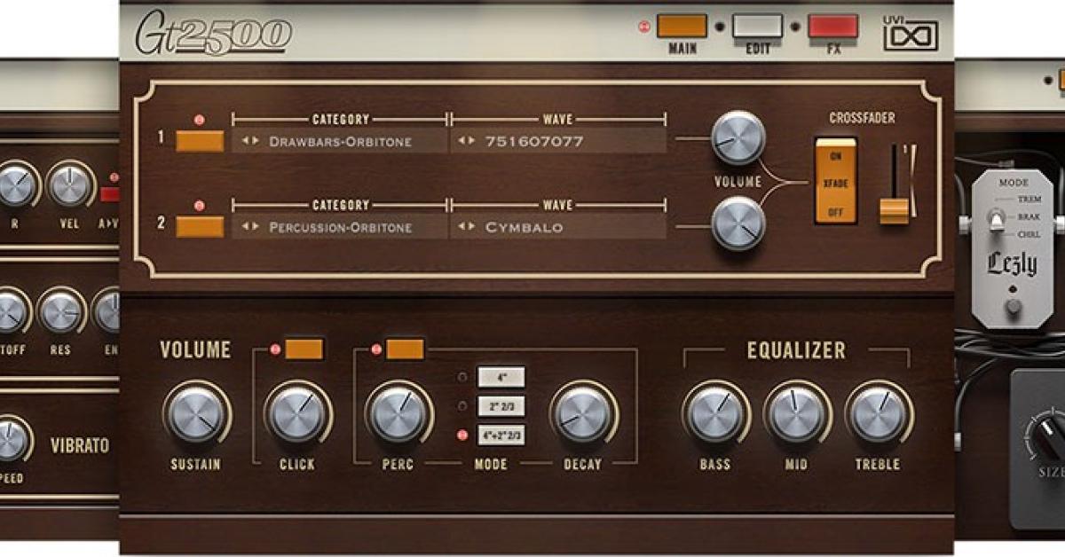
Task: Click the crossfader slider handle
Action: click(895, 210)
